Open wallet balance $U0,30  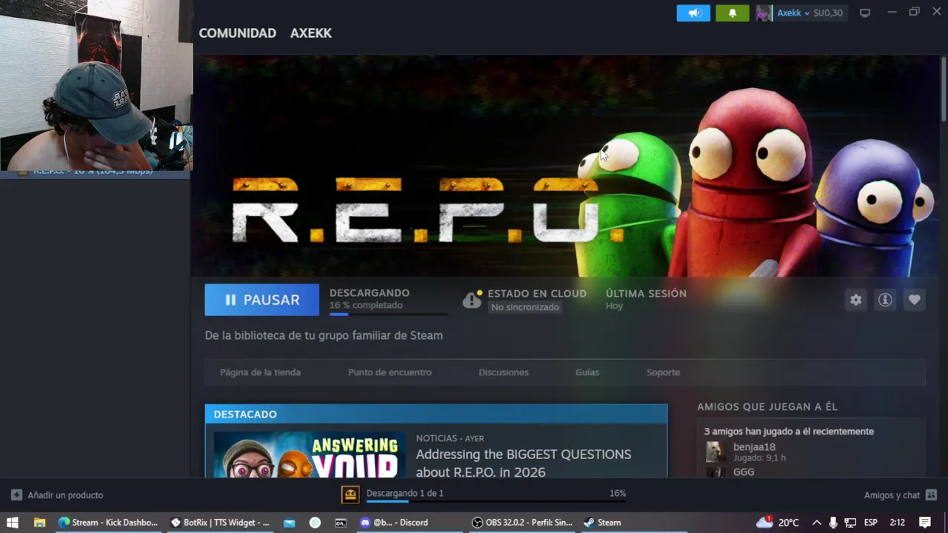click(x=828, y=13)
